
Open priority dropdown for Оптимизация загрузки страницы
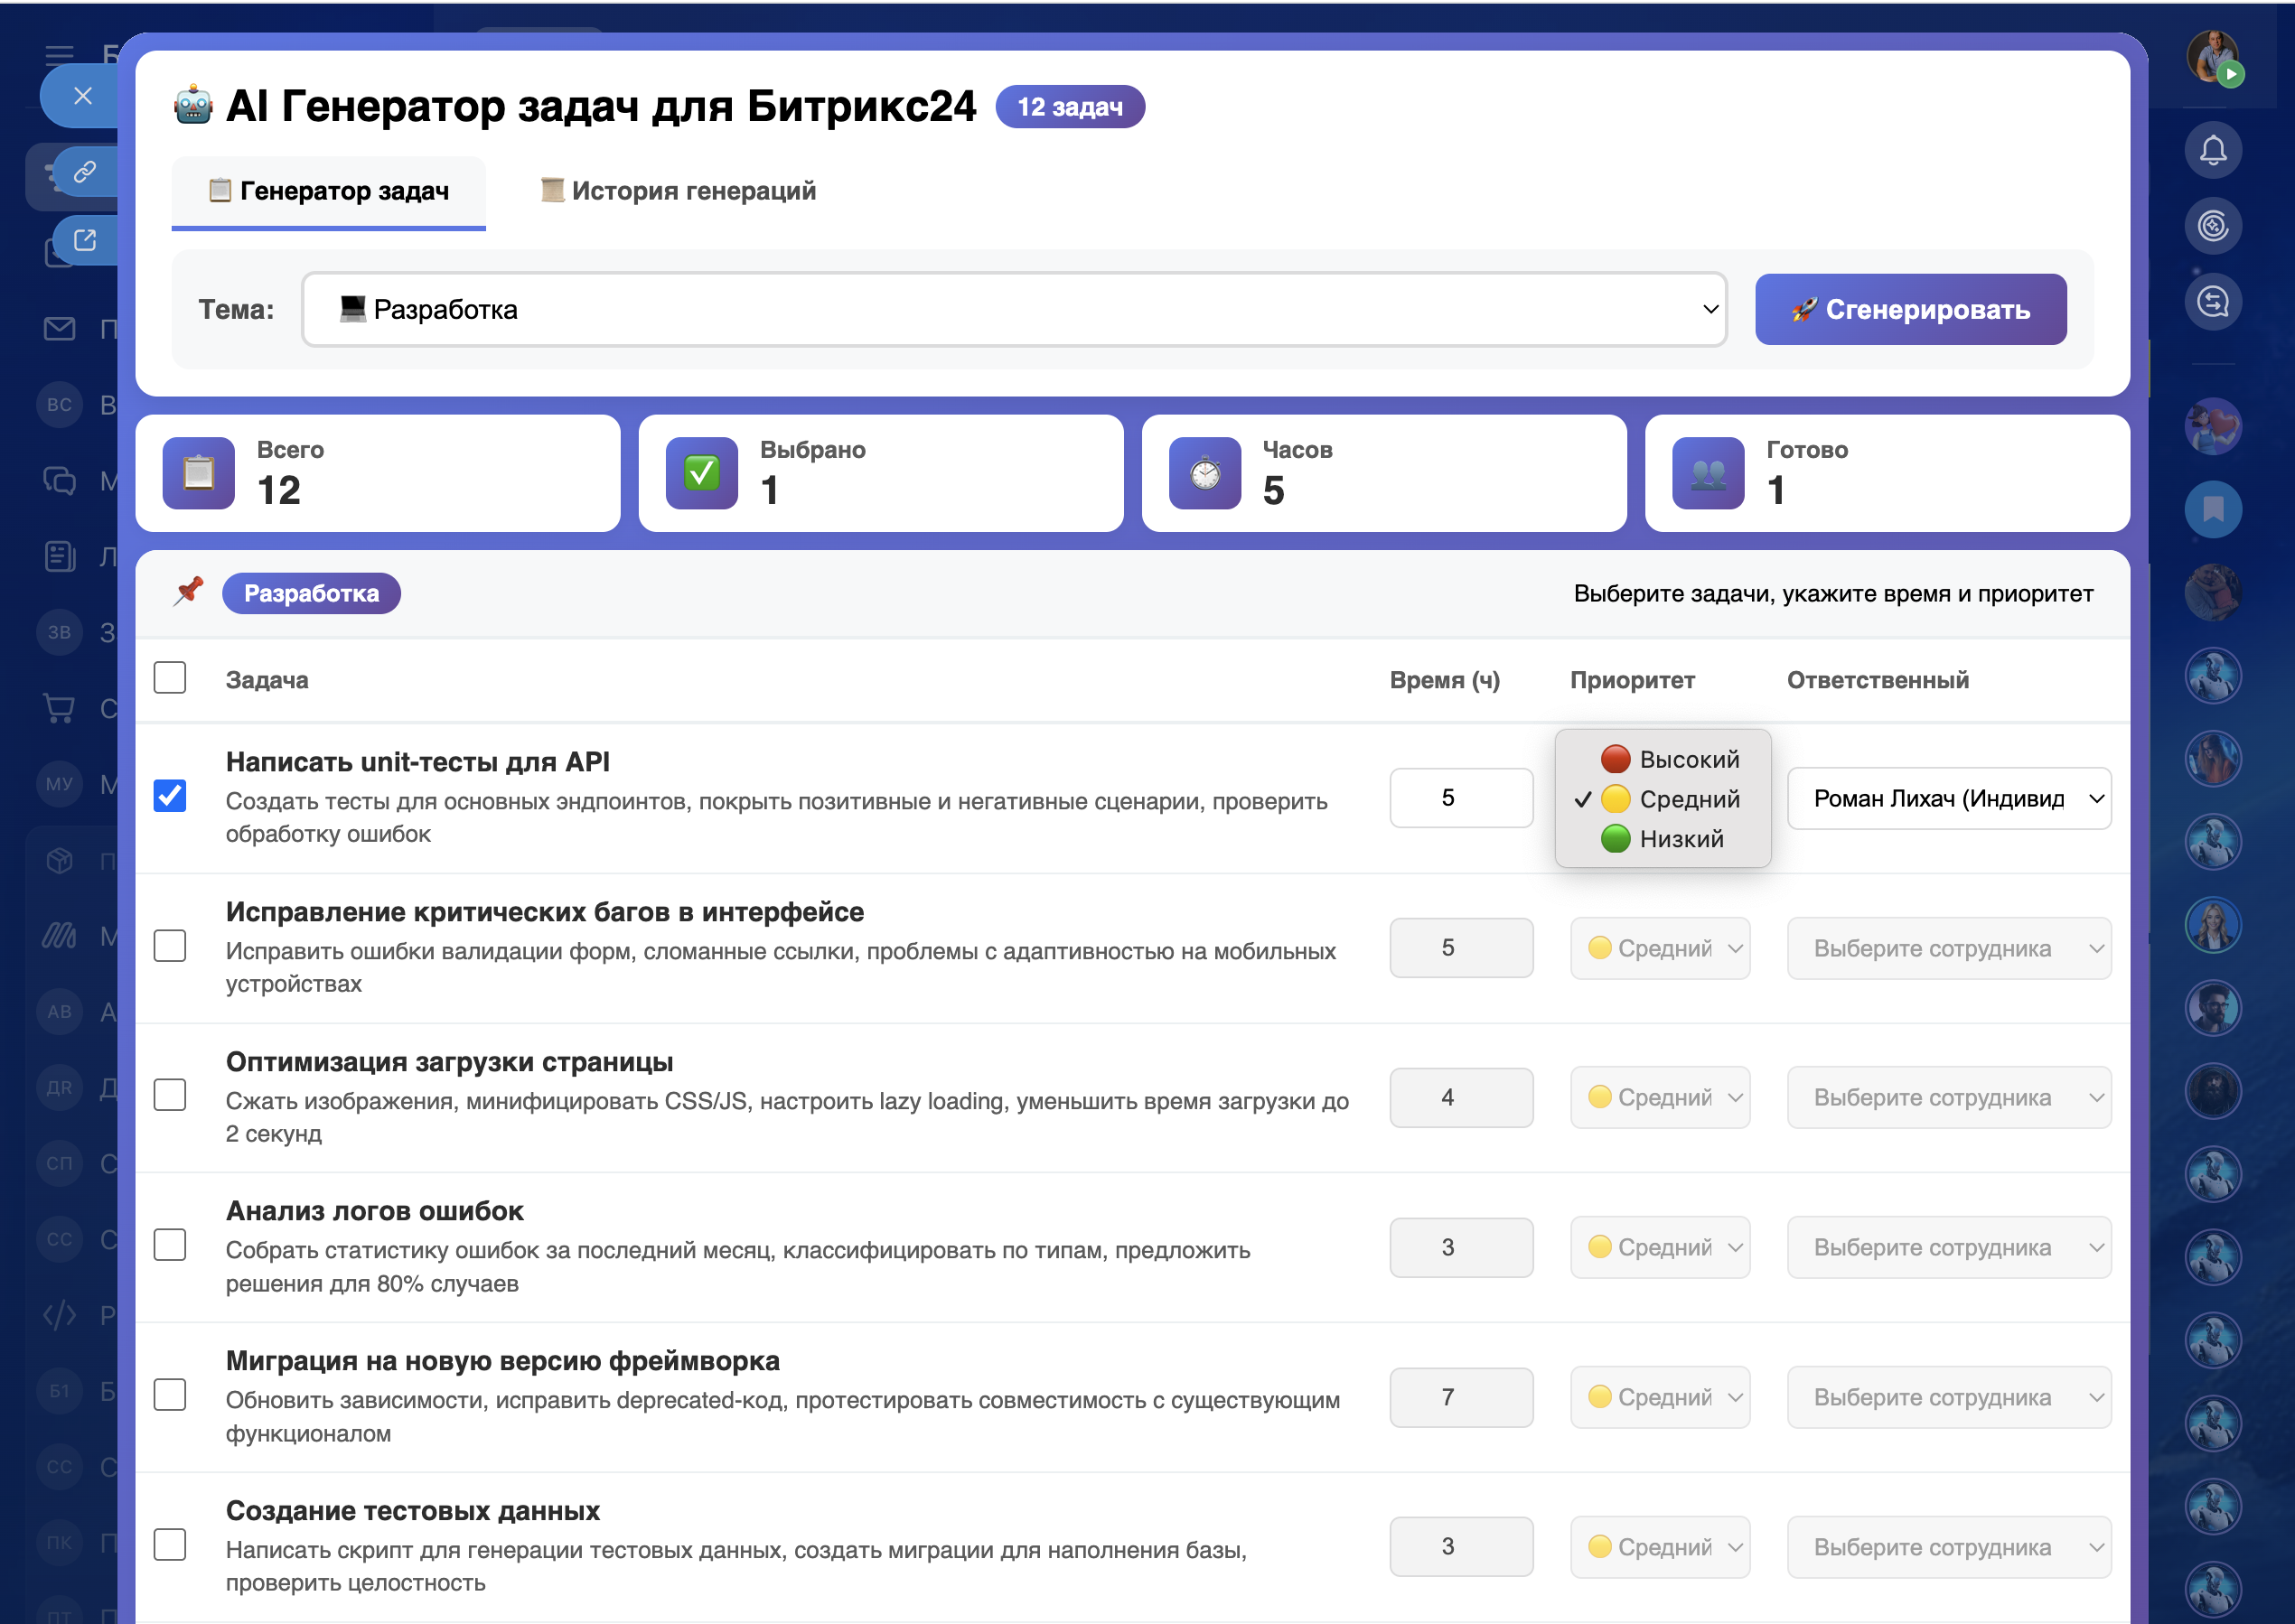[x=1659, y=1097]
